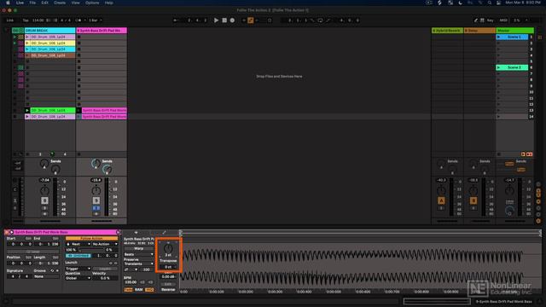Viewport: 546px width, 307px height.
Task: Click the Reverse button in Clip View
Action: click(168, 290)
